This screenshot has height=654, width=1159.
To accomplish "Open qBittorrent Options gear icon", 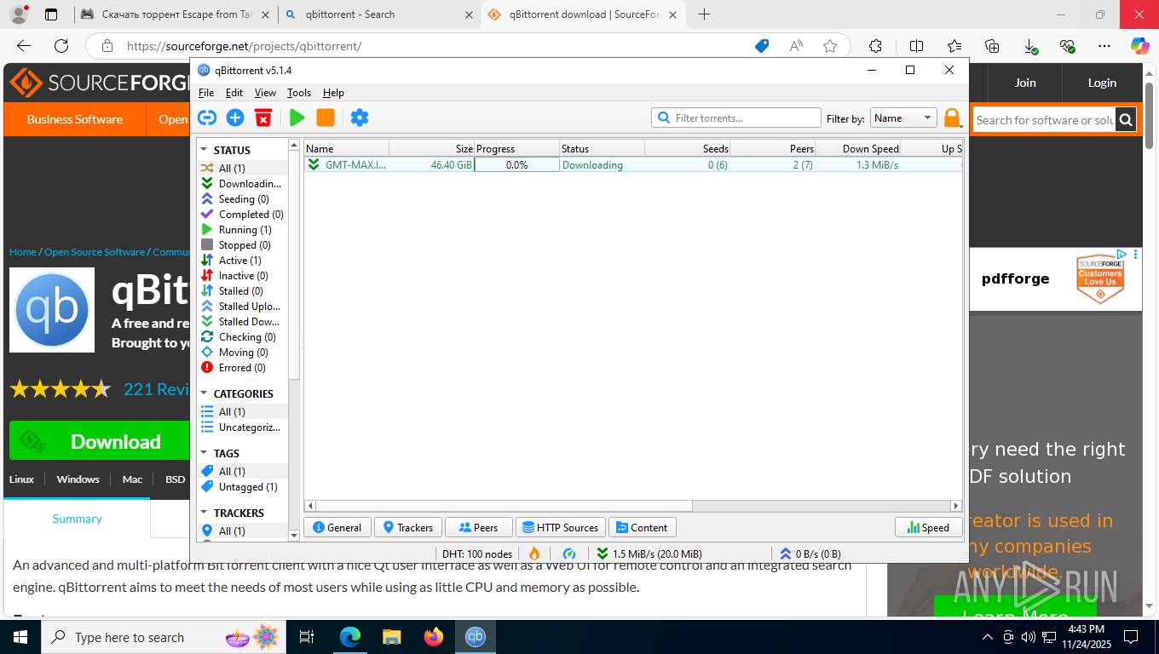I will click(x=360, y=118).
